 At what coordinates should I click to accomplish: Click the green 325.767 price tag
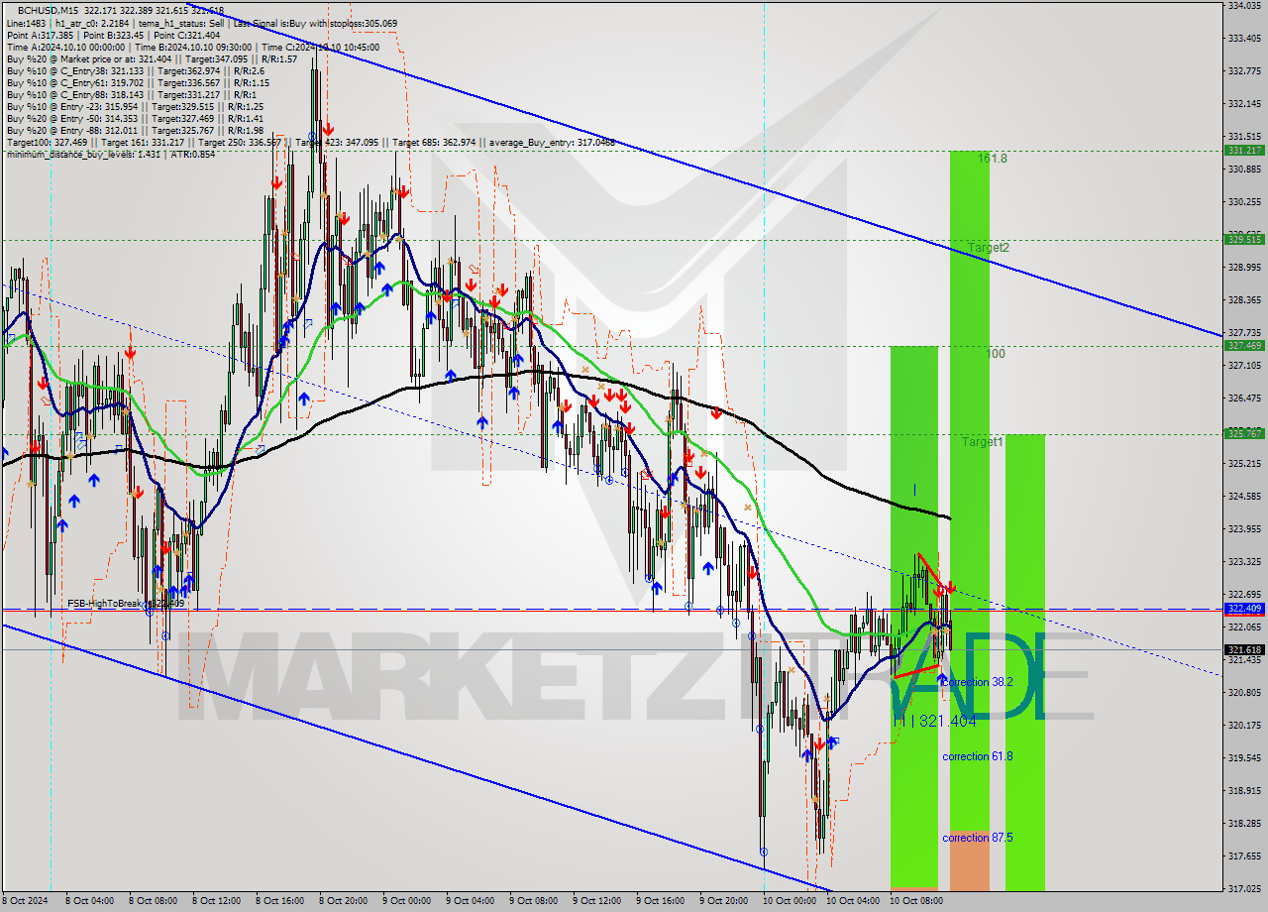(1244, 433)
